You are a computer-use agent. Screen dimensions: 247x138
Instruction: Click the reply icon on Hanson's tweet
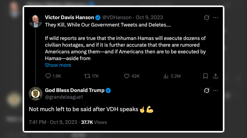[x=48, y=76]
